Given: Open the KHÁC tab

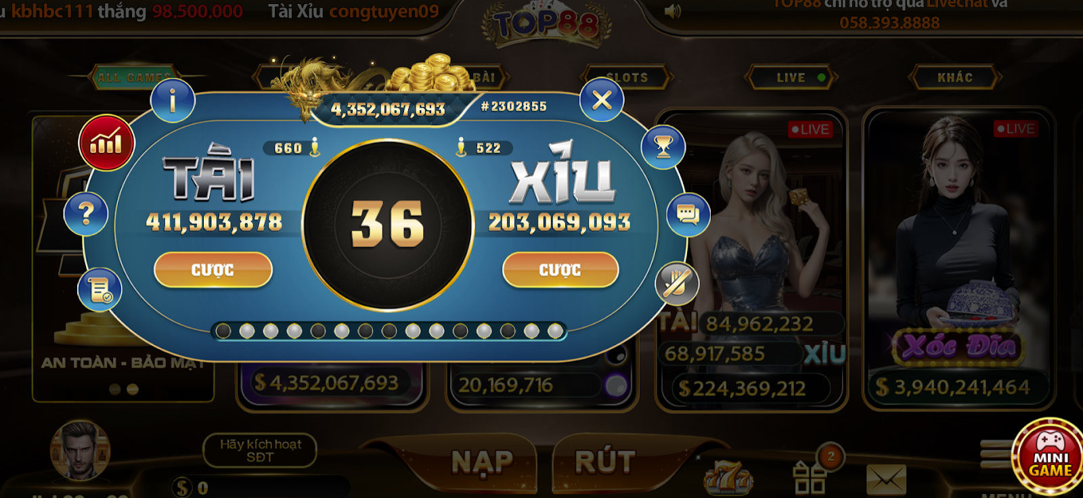Looking at the screenshot, I should point(955,77).
